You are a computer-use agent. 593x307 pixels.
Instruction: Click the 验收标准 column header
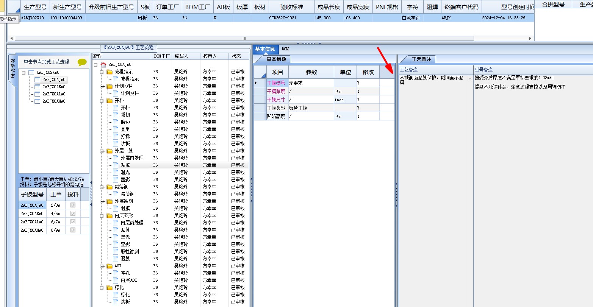coord(291,7)
